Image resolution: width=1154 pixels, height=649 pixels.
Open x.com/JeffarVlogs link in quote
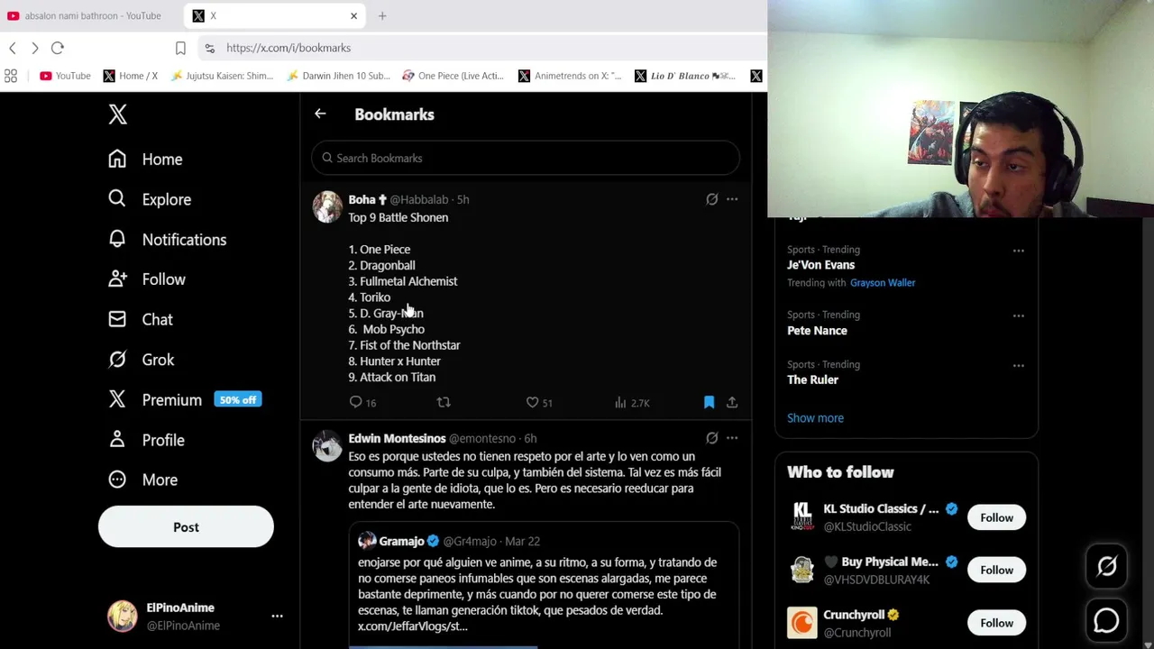[x=413, y=626]
